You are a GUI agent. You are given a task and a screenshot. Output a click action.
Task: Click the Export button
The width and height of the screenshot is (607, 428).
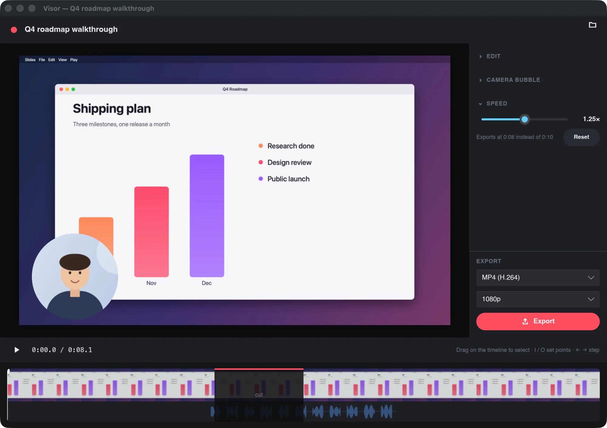(x=538, y=321)
